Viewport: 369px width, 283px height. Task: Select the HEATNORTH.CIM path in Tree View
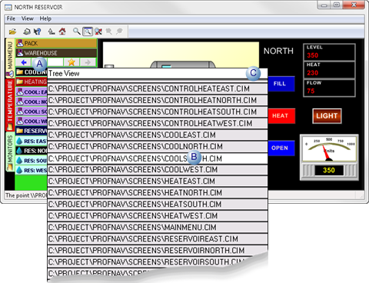click(158, 192)
